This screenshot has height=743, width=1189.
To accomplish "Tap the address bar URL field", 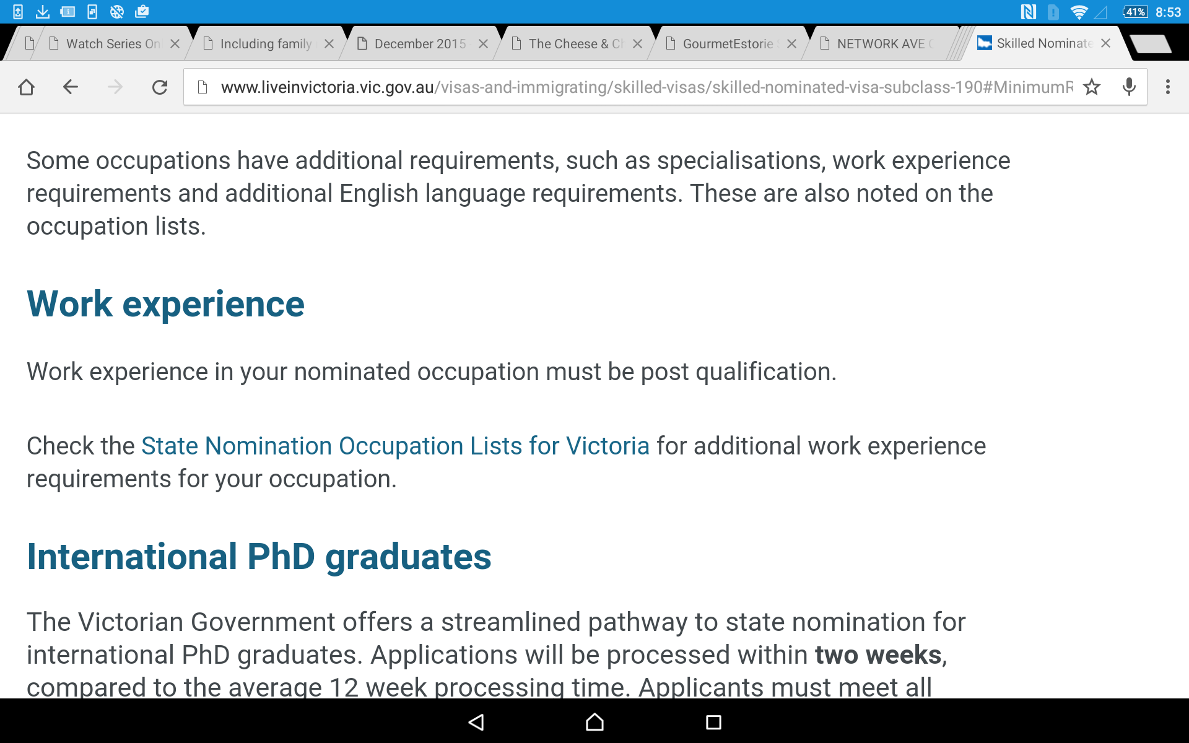I will click(644, 87).
